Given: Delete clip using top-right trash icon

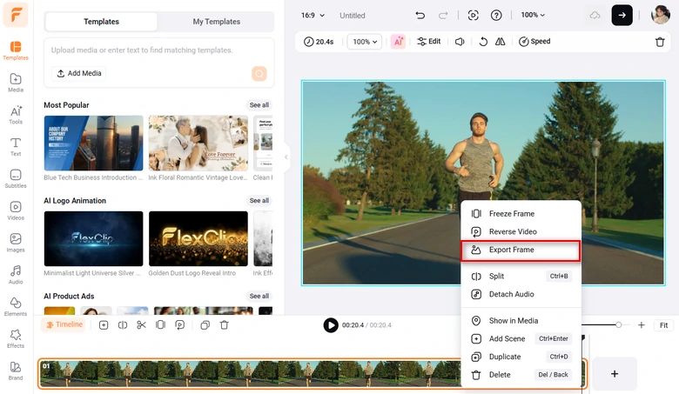Looking at the screenshot, I should (x=659, y=42).
